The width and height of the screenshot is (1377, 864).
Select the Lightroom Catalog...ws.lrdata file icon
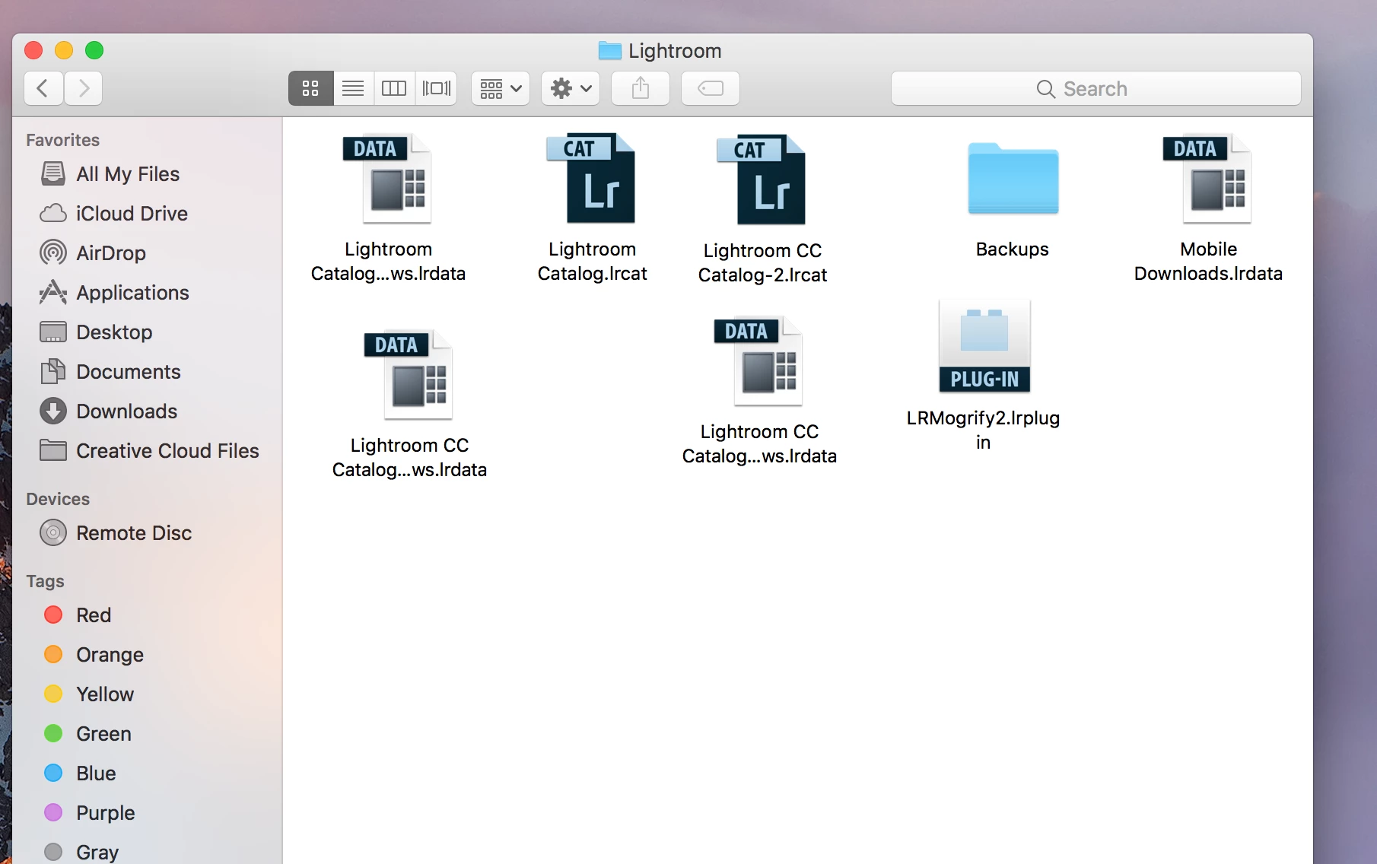pos(388,179)
